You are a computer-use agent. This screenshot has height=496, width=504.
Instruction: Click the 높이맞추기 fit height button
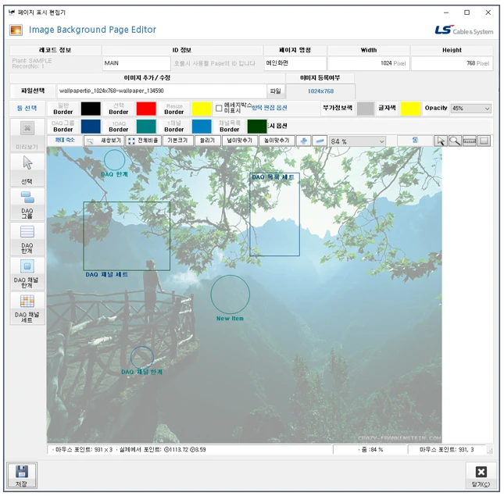(277, 141)
